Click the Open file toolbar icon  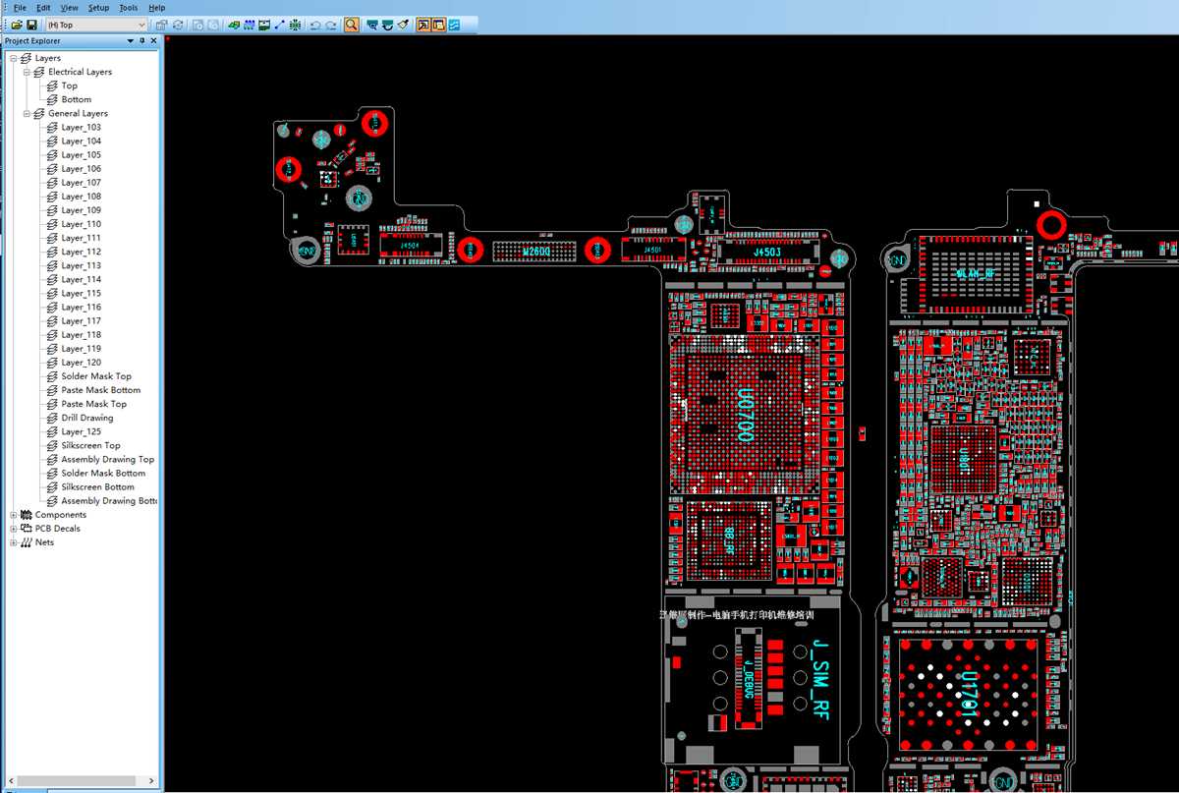click(17, 25)
